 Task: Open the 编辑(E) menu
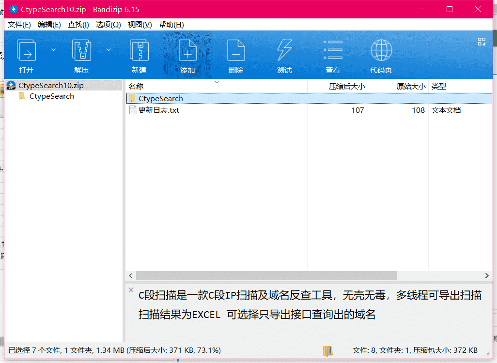coord(49,25)
